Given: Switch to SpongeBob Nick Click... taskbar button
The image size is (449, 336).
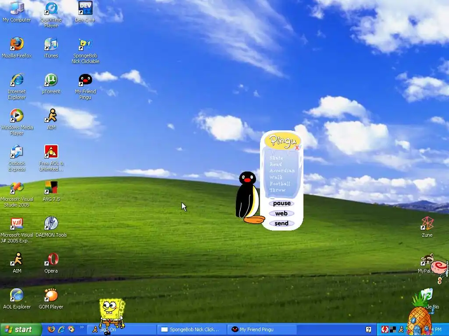Looking at the screenshot, I should point(191,329).
